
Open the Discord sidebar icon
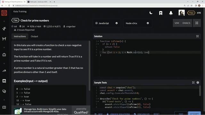[4, 81]
